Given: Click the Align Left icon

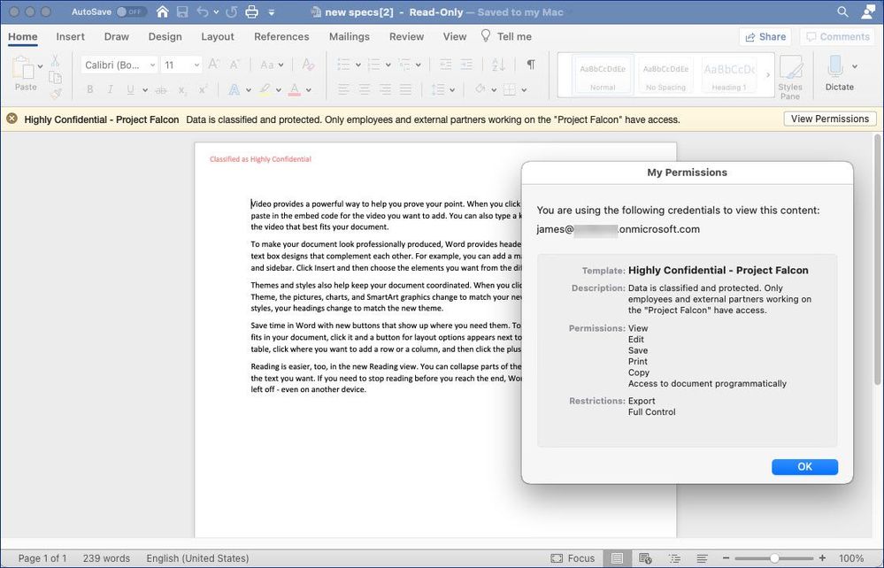Looking at the screenshot, I should coord(343,89).
